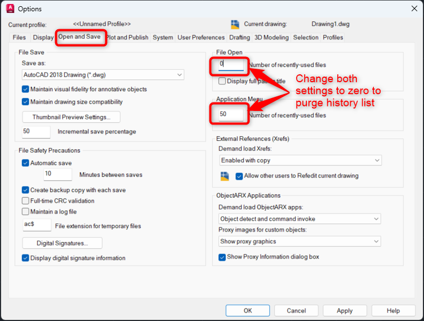Uncheck Create backup copy with each save
This screenshot has height=321, width=424.
pyautogui.click(x=25, y=190)
